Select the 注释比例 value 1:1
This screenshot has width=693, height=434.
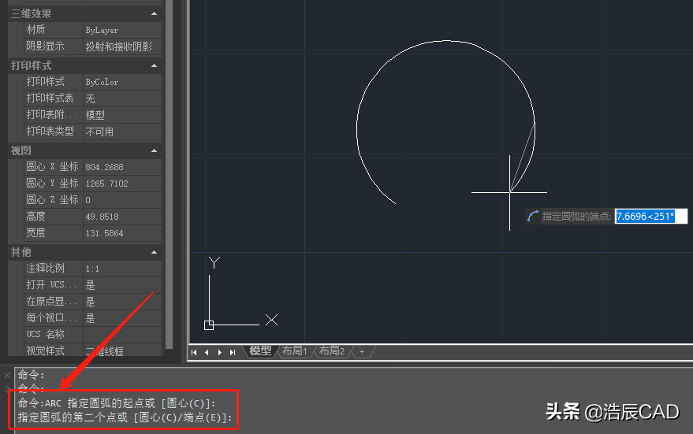[122, 269]
